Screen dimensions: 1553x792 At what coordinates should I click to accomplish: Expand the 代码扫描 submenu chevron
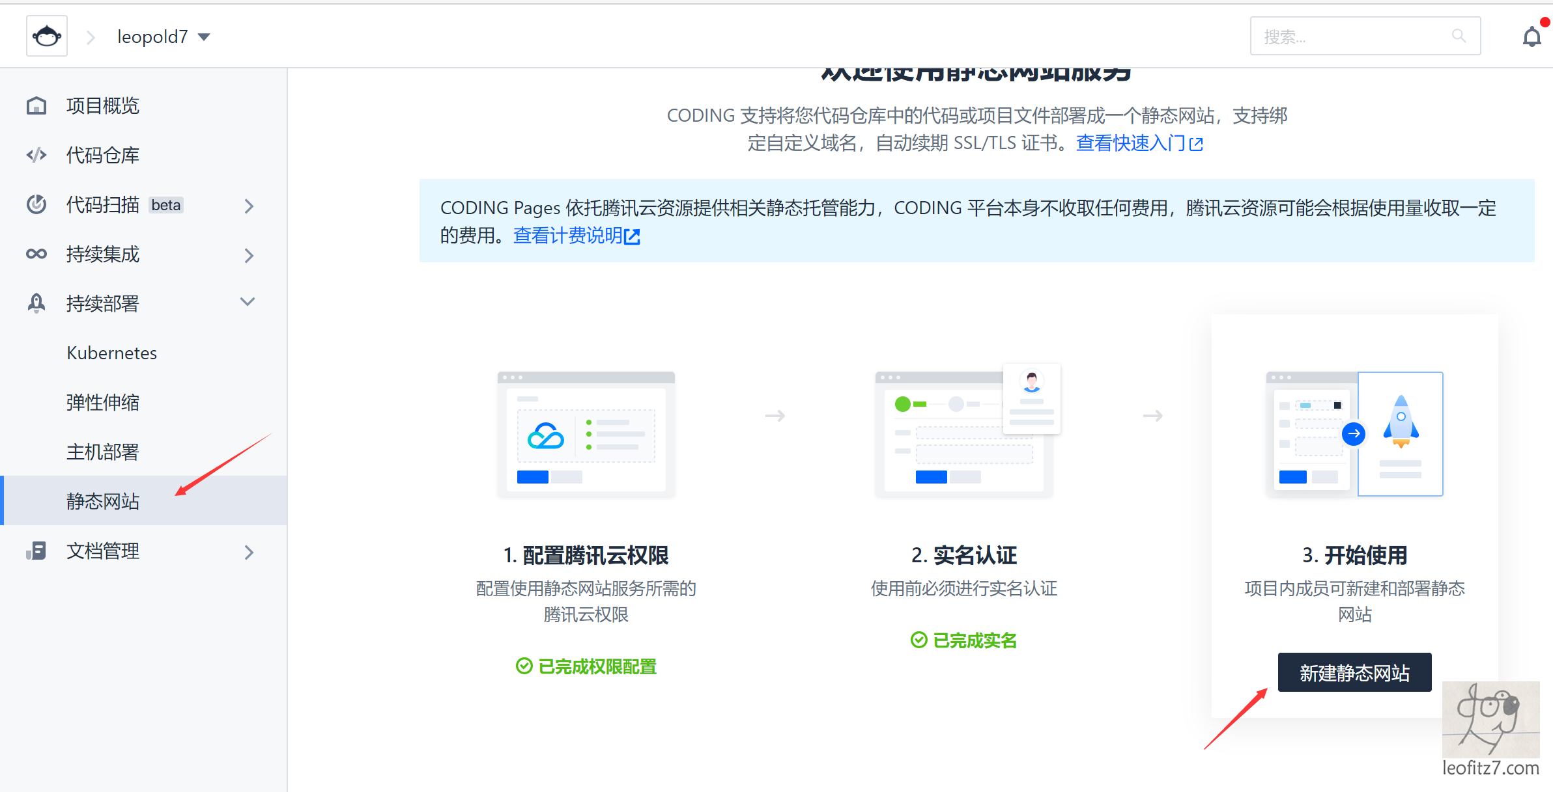pos(249,206)
